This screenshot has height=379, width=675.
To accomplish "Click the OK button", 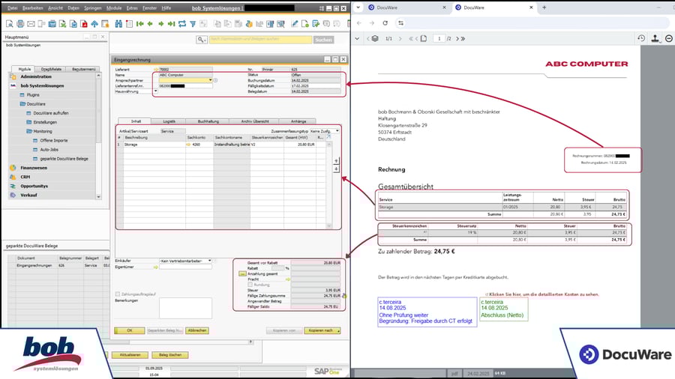I will tap(130, 330).
